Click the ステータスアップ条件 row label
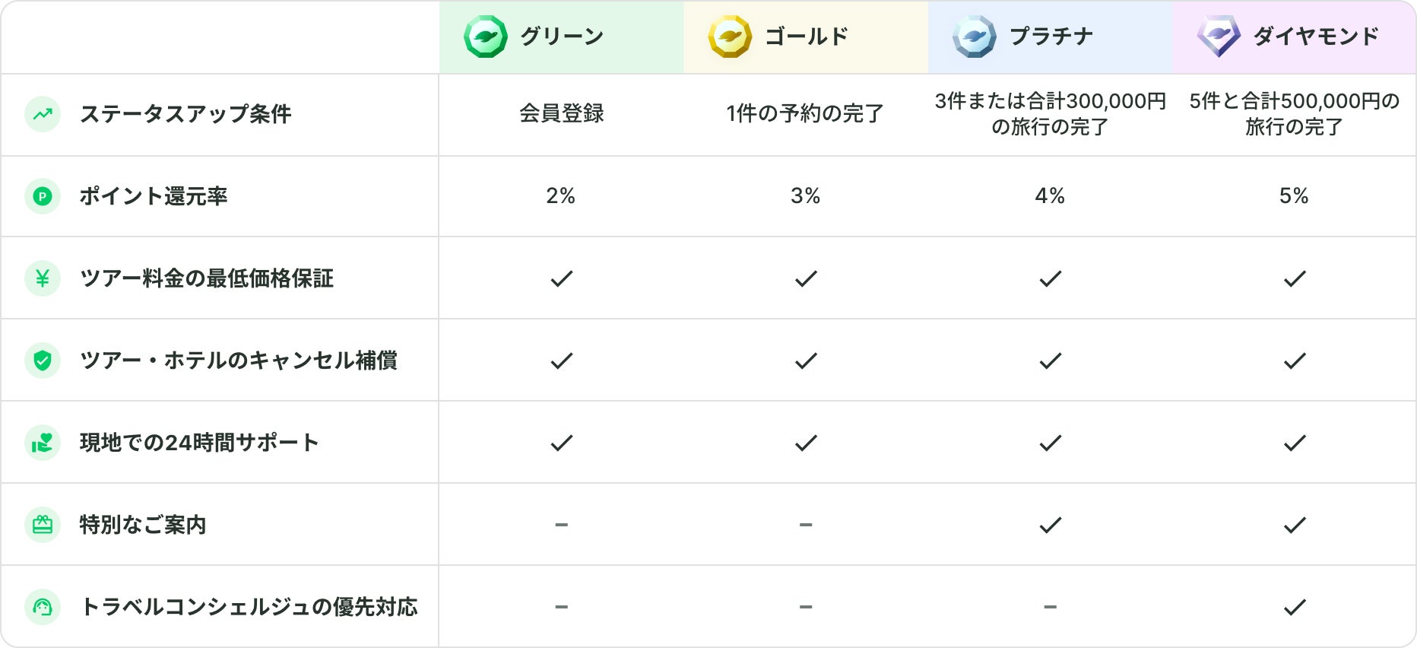This screenshot has width=1417, height=648. click(185, 114)
